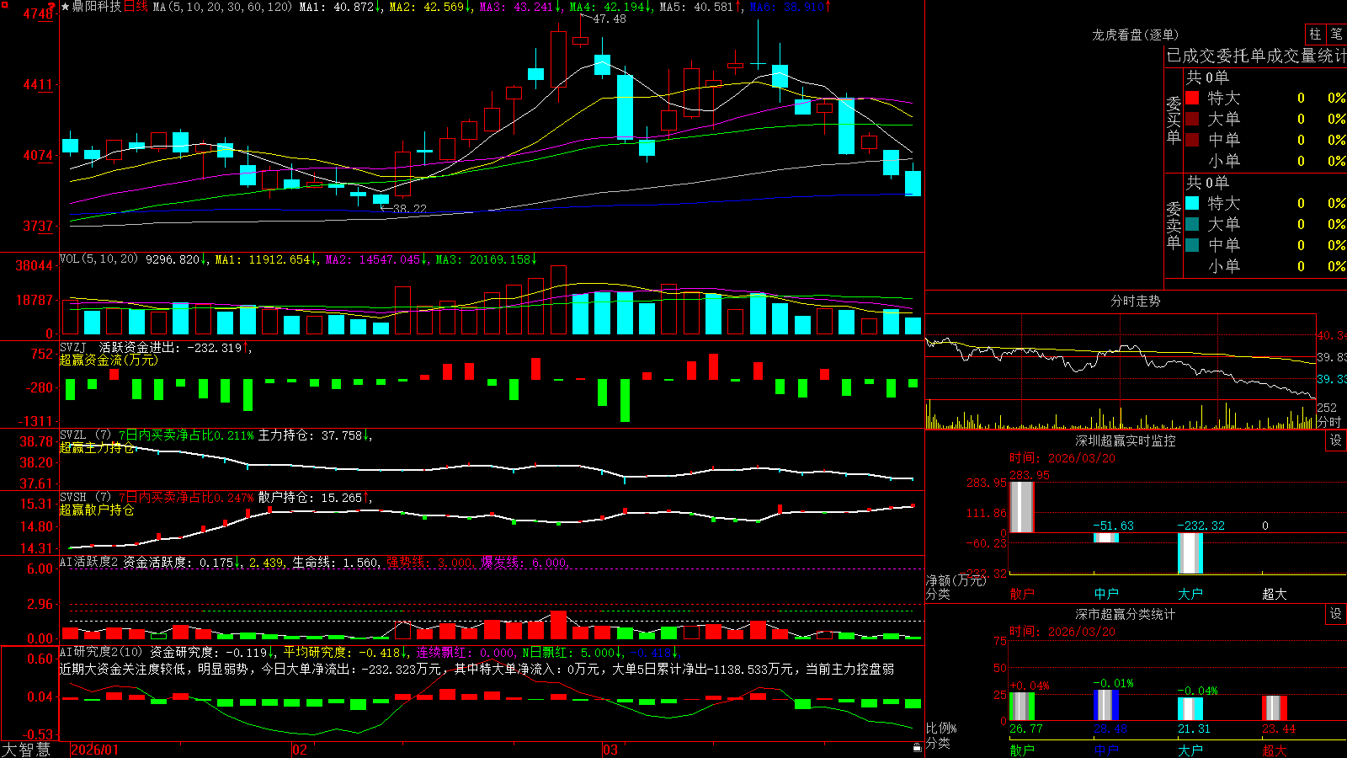Click the 日线 period label
Image resolution: width=1347 pixels, height=758 pixels.
click(136, 7)
